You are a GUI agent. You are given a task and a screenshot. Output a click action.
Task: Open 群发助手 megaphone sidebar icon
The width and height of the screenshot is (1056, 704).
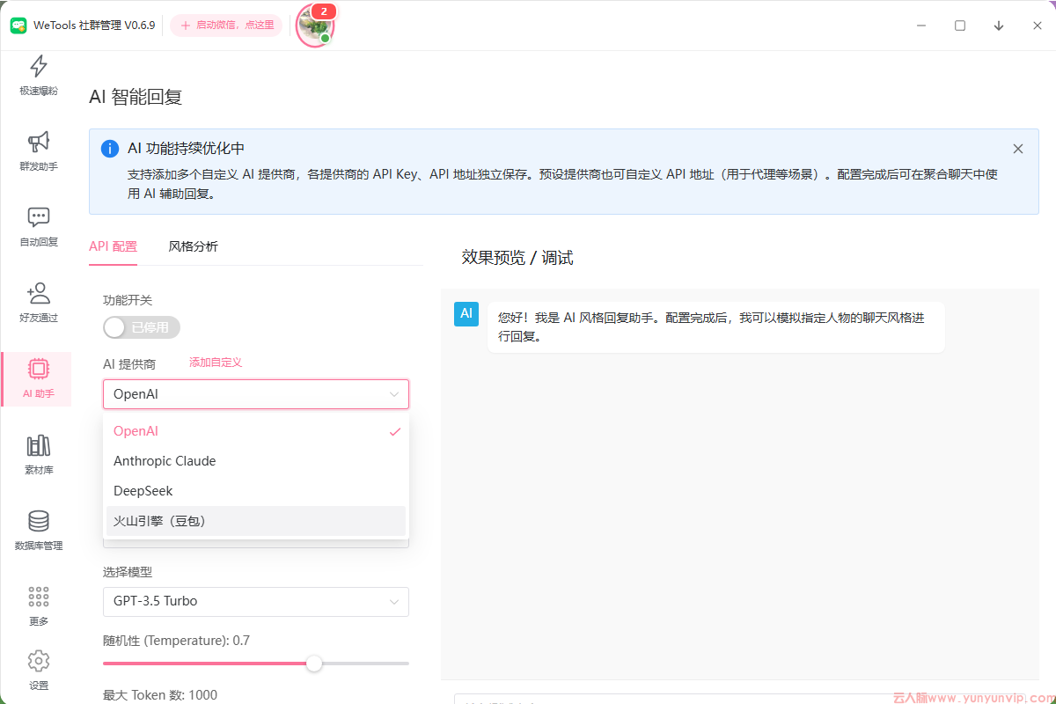tap(39, 142)
